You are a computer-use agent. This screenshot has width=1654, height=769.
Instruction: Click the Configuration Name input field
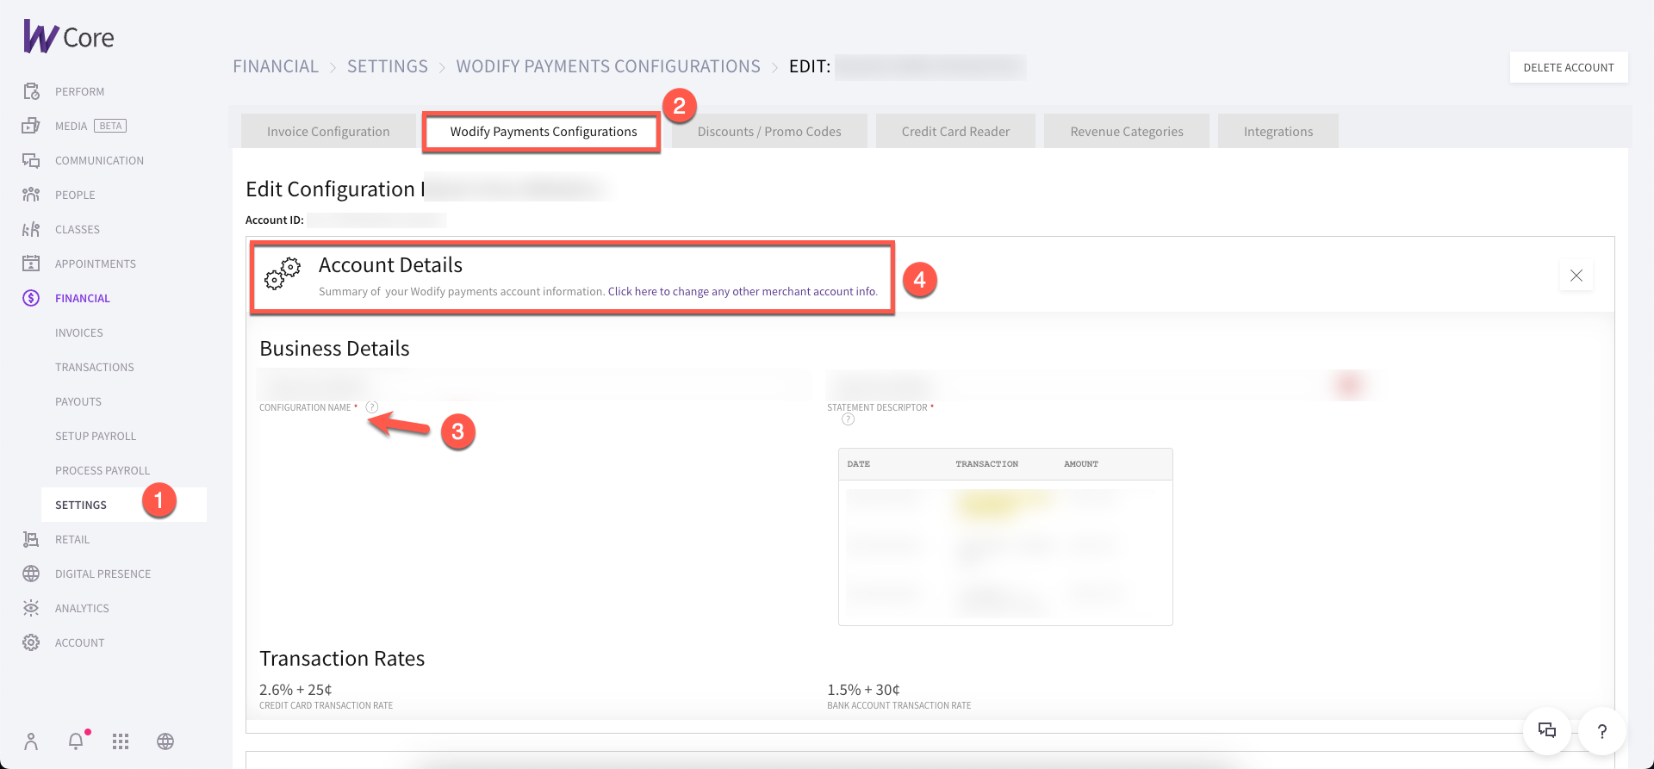click(534, 384)
